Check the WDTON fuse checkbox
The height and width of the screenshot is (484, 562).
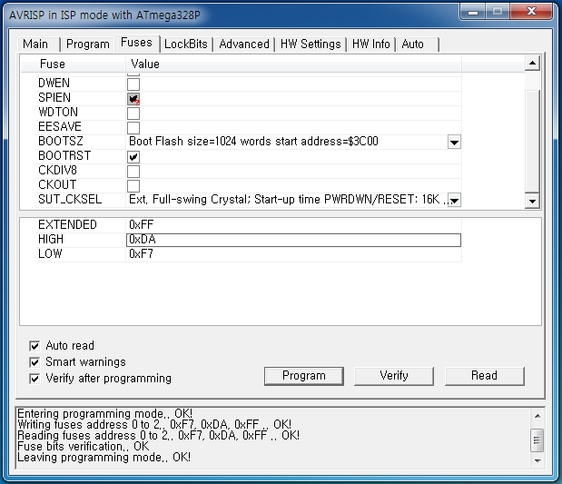(133, 114)
